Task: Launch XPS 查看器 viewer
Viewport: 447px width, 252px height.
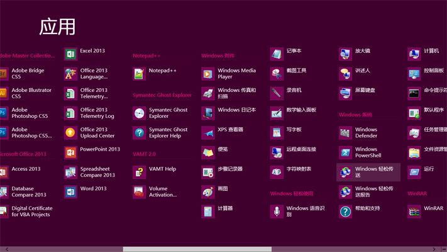Action: pyautogui.click(x=223, y=133)
